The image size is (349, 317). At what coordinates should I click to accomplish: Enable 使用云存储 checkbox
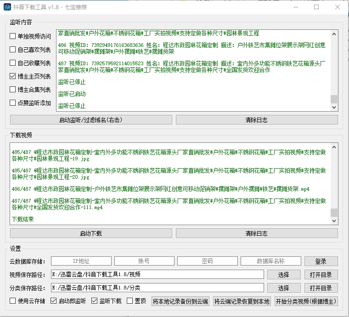coord(13,301)
